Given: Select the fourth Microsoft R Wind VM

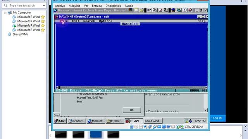Looking at the screenshot, I should pos(28,30).
